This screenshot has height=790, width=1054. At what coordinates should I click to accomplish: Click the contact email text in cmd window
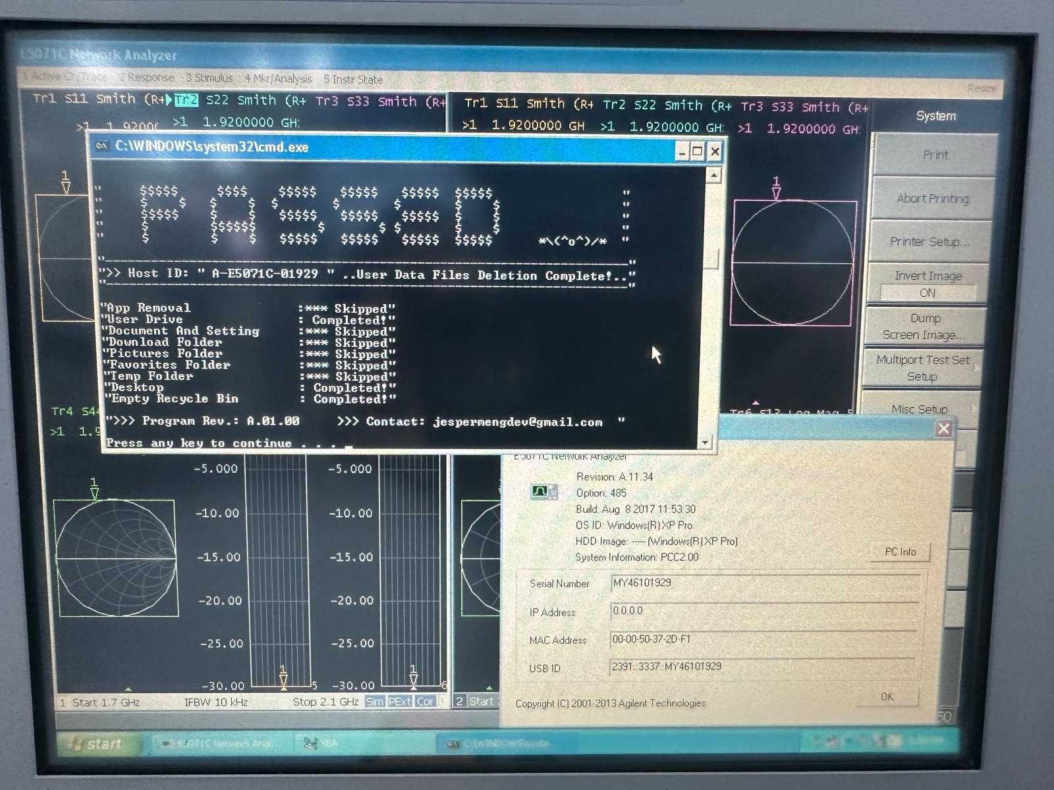517,422
